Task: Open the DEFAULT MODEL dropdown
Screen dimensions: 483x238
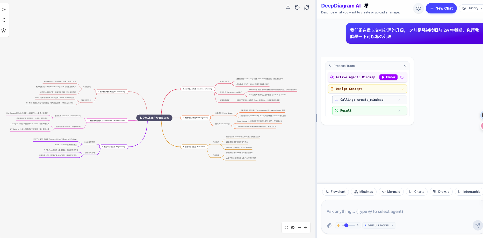Action: tap(379, 225)
